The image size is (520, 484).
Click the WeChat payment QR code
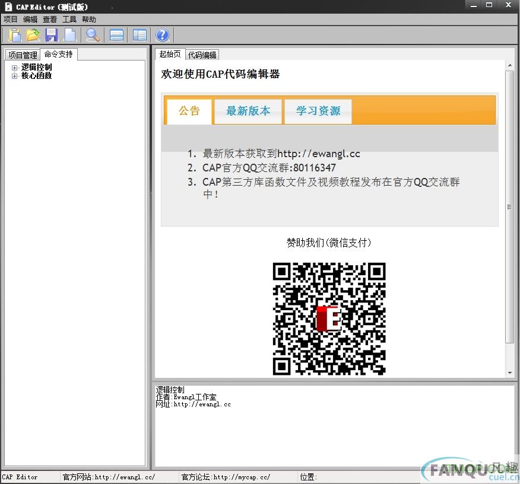[329, 319]
